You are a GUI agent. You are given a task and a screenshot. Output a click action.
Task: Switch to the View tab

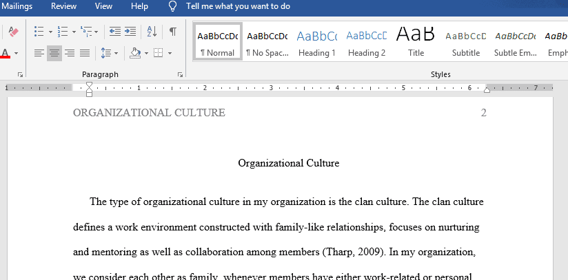pyautogui.click(x=103, y=6)
